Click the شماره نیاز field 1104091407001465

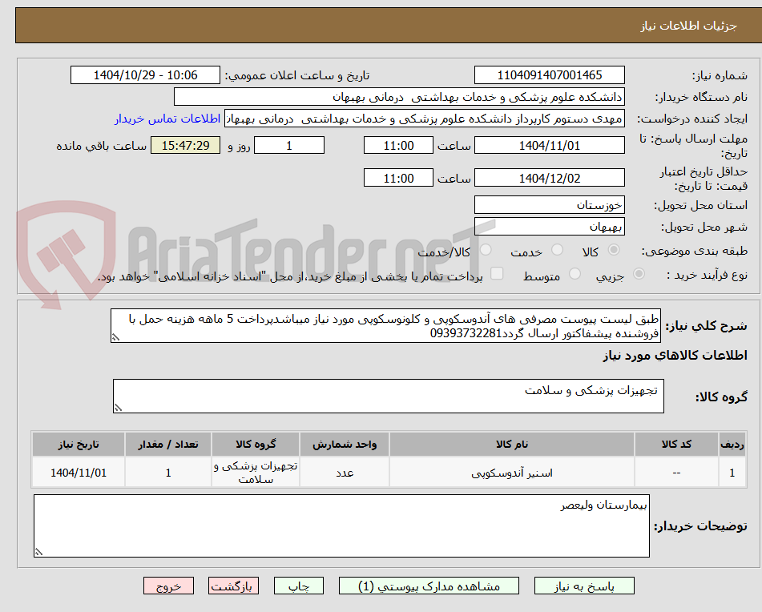549,75
